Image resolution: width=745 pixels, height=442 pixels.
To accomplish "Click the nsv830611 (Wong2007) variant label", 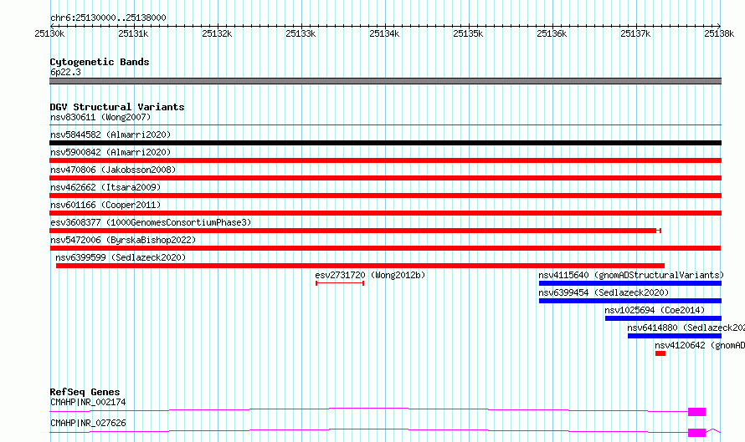I will (x=100, y=117).
